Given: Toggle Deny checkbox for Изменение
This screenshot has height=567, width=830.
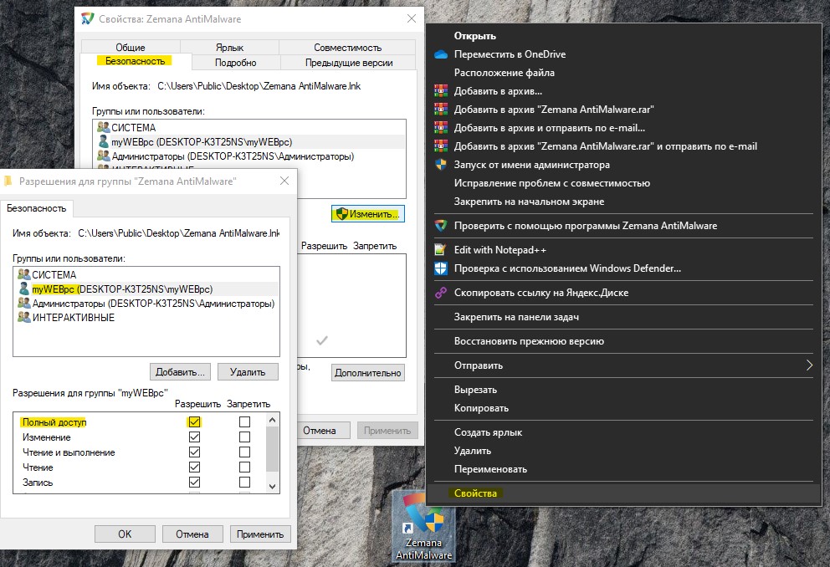Looking at the screenshot, I should (x=244, y=437).
